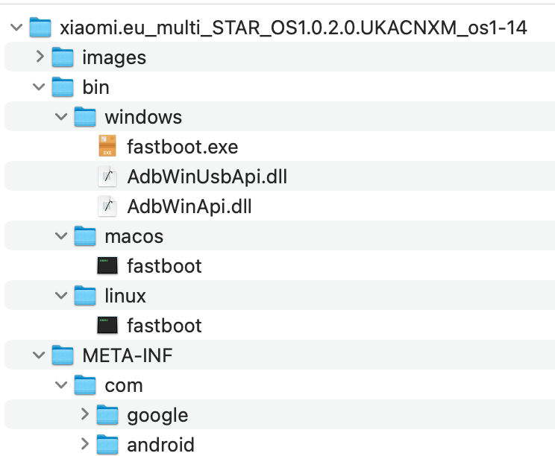Click the images folder icon
The image size is (555, 456).
(63, 57)
